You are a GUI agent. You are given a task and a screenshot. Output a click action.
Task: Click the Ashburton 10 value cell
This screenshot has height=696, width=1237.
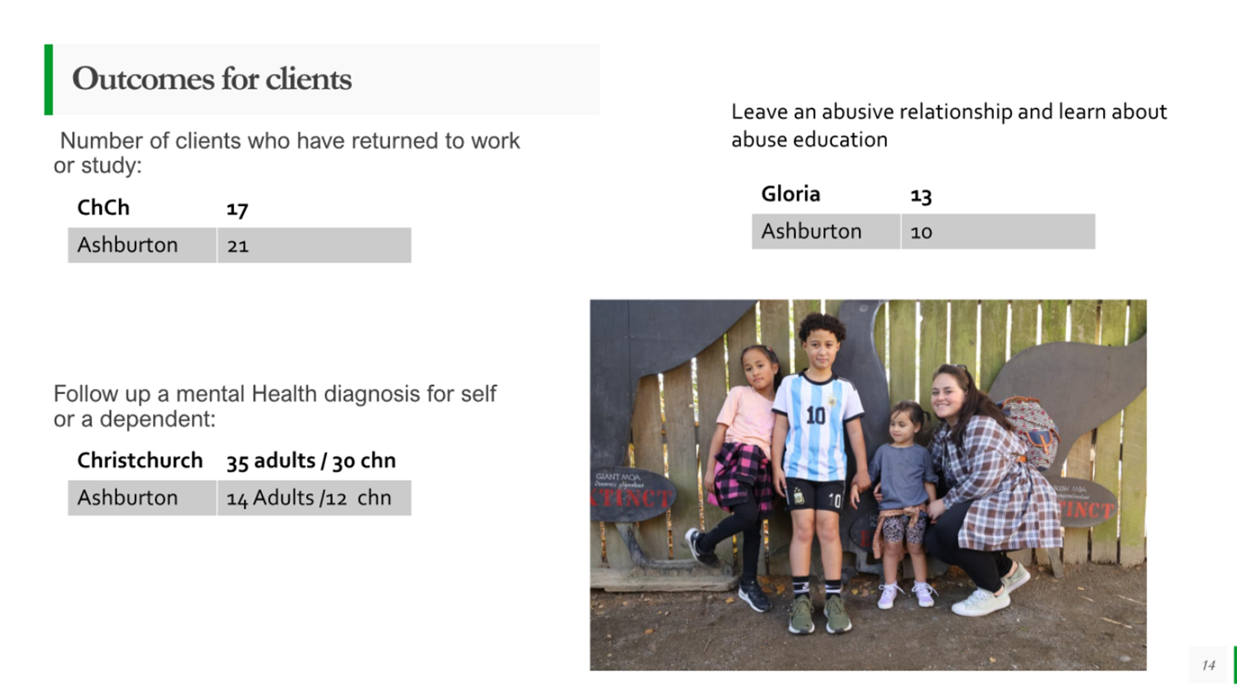(998, 231)
